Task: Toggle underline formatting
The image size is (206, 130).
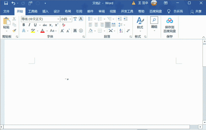Action: pos(35,25)
